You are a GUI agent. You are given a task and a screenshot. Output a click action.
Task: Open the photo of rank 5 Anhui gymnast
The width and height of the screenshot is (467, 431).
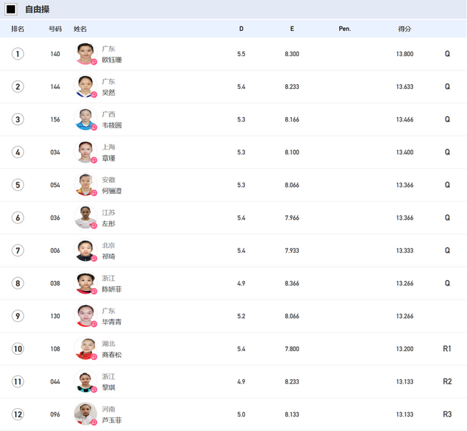click(x=85, y=185)
